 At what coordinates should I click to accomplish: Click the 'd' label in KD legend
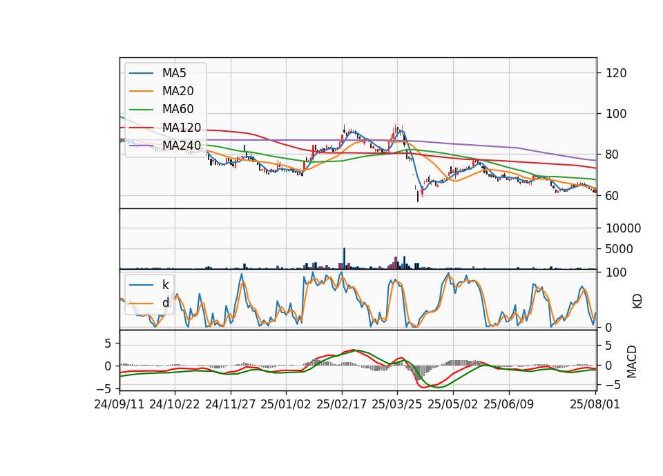pos(166,302)
